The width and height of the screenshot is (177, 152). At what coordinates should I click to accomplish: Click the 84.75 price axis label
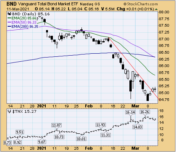point(164,99)
